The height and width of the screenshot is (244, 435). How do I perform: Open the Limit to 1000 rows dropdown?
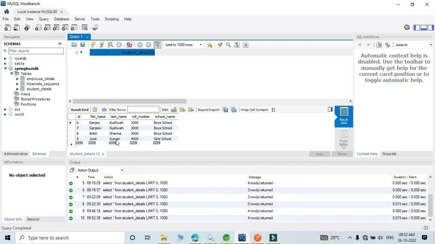(x=184, y=45)
